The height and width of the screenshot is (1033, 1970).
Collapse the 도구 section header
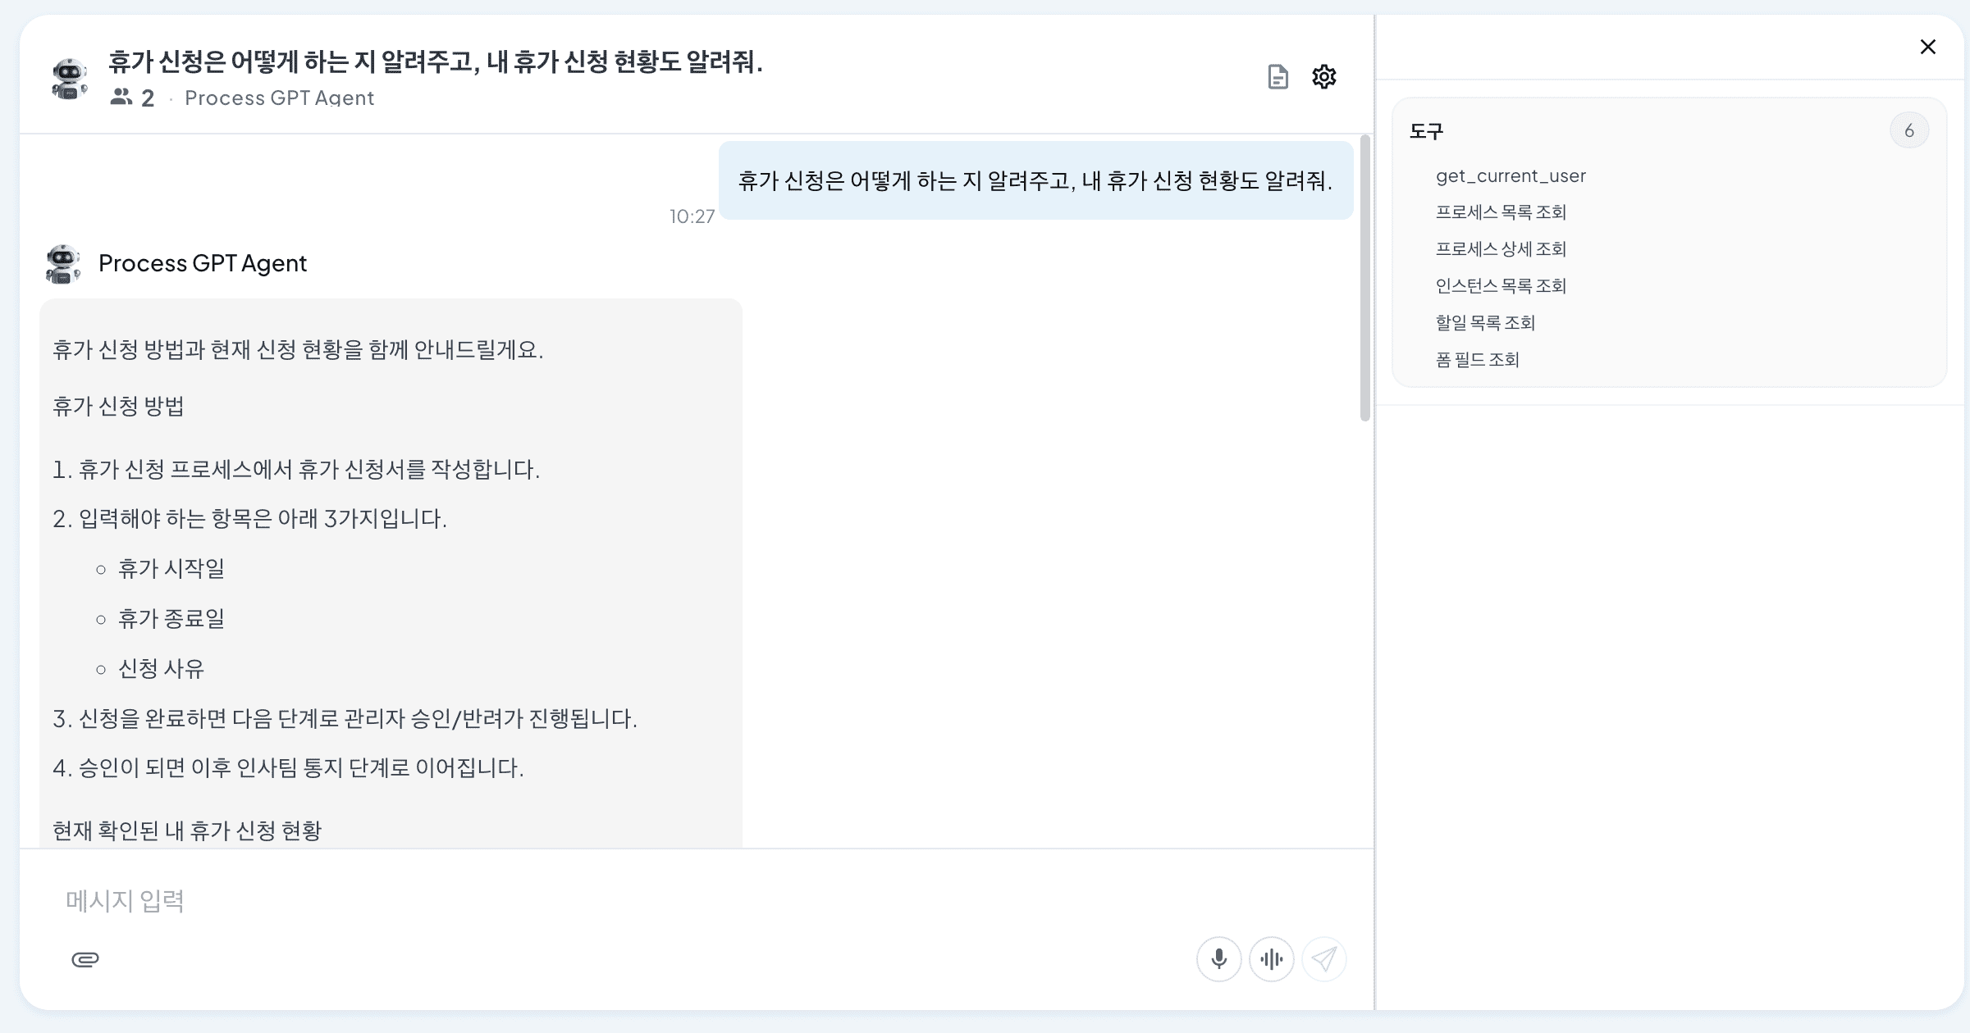pos(1669,131)
